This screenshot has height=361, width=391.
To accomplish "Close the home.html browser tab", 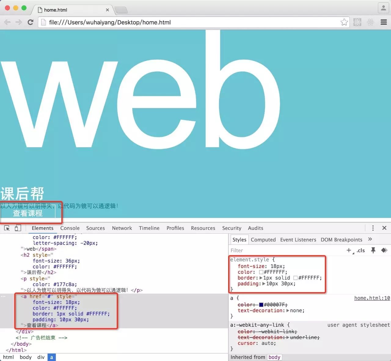I will point(107,10).
